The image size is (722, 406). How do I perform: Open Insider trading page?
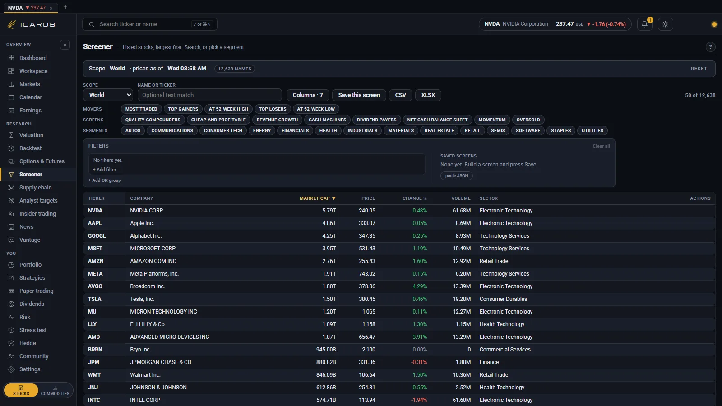click(37, 213)
